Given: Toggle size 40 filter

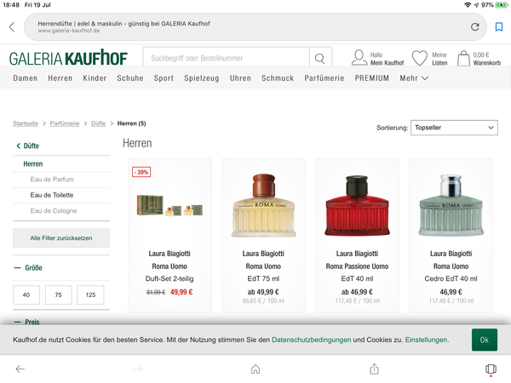Looking at the screenshot, I should coord(26,294).
